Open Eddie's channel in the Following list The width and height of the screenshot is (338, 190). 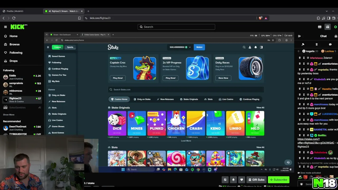point(22,77)
